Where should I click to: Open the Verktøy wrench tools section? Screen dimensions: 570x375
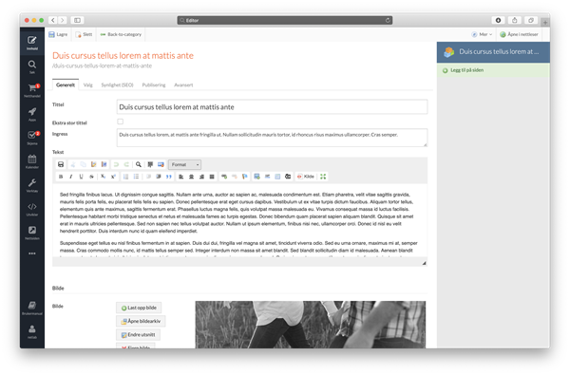(32, 185)
